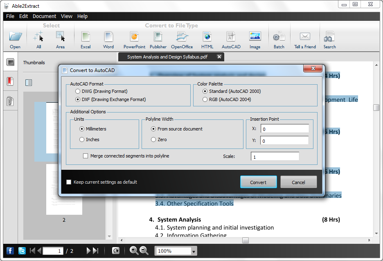Click zoom out magnifier
The image size is (383, 261).
click(144, 250)
